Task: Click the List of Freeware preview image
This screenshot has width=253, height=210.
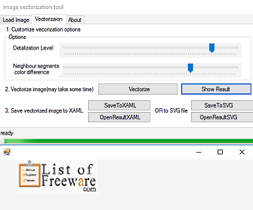Action: (57, 177)
